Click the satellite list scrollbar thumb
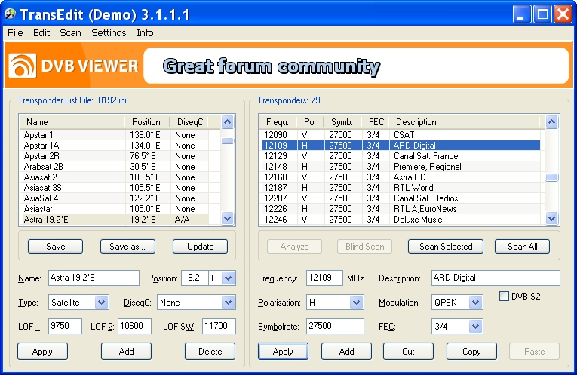This screenshot has height=375, width=577. click(228, 140)
